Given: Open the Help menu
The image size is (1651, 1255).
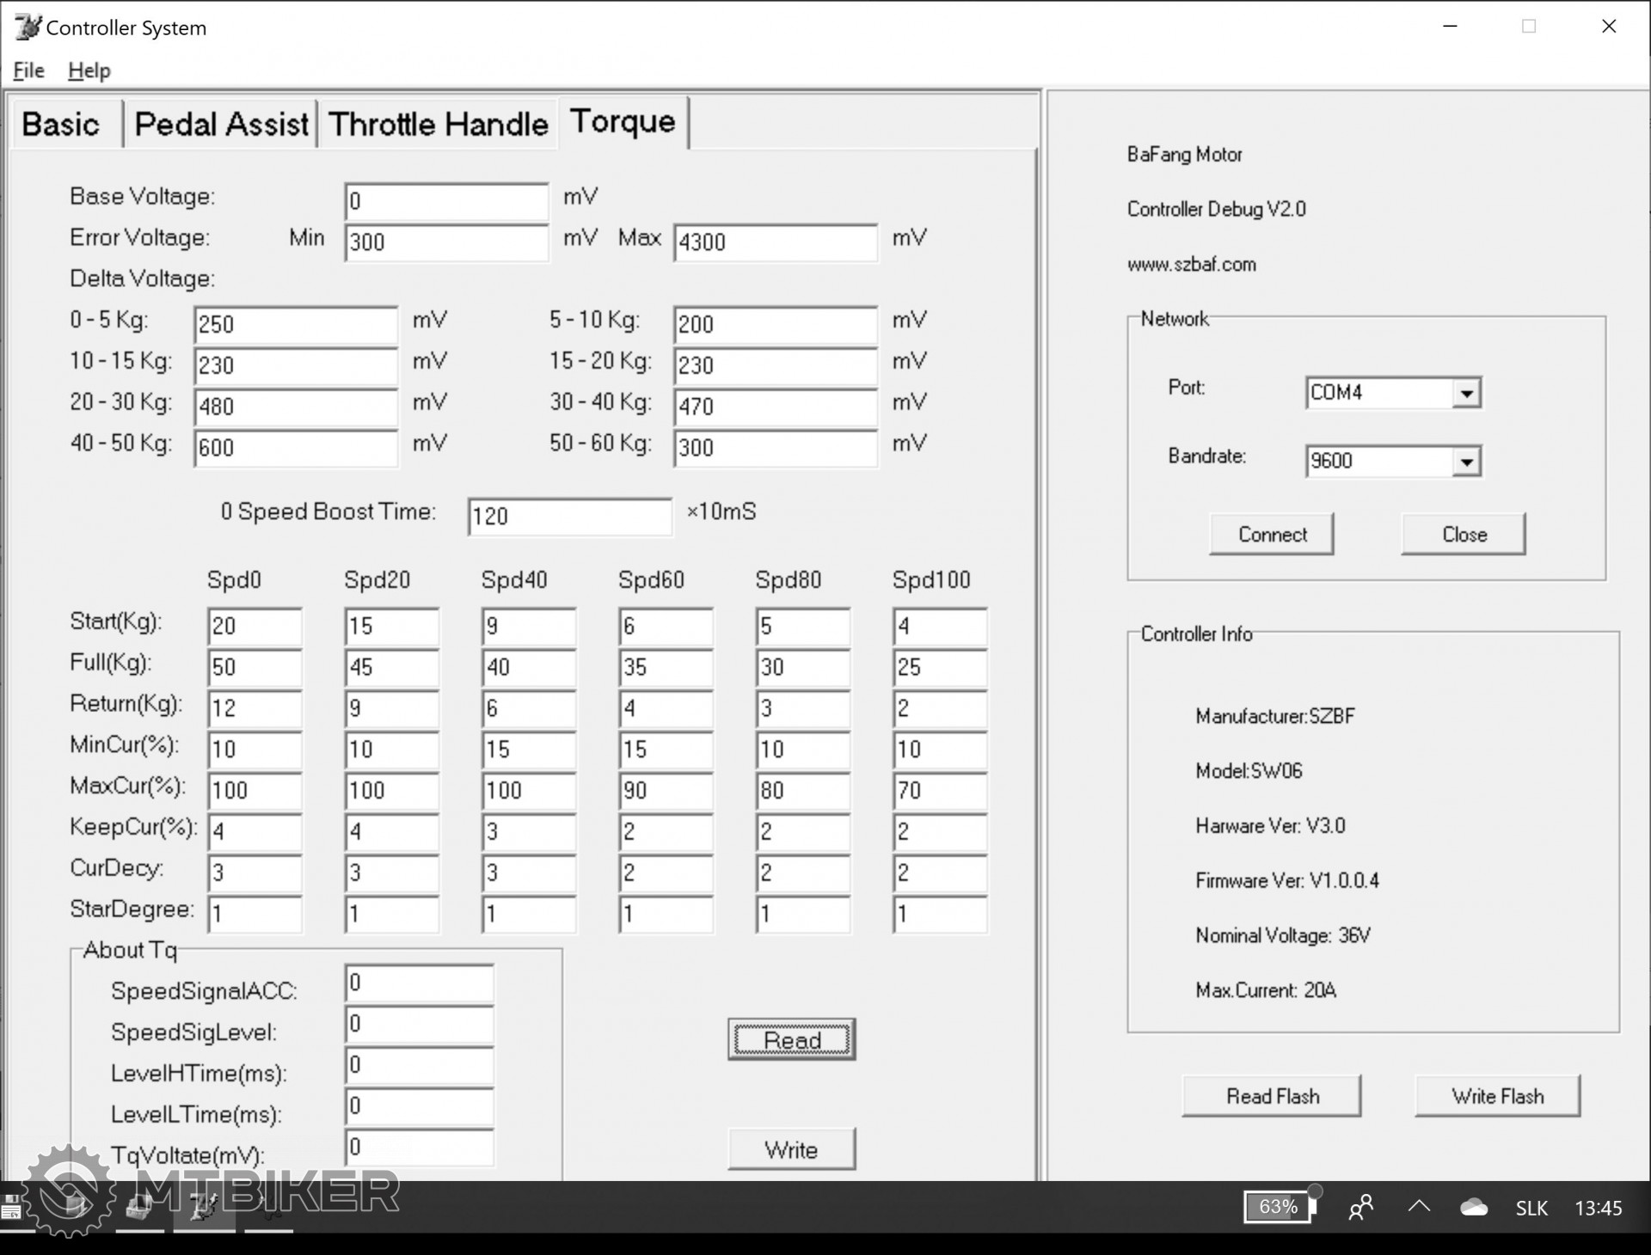Looking at the screenshot, I should [89, 70].
